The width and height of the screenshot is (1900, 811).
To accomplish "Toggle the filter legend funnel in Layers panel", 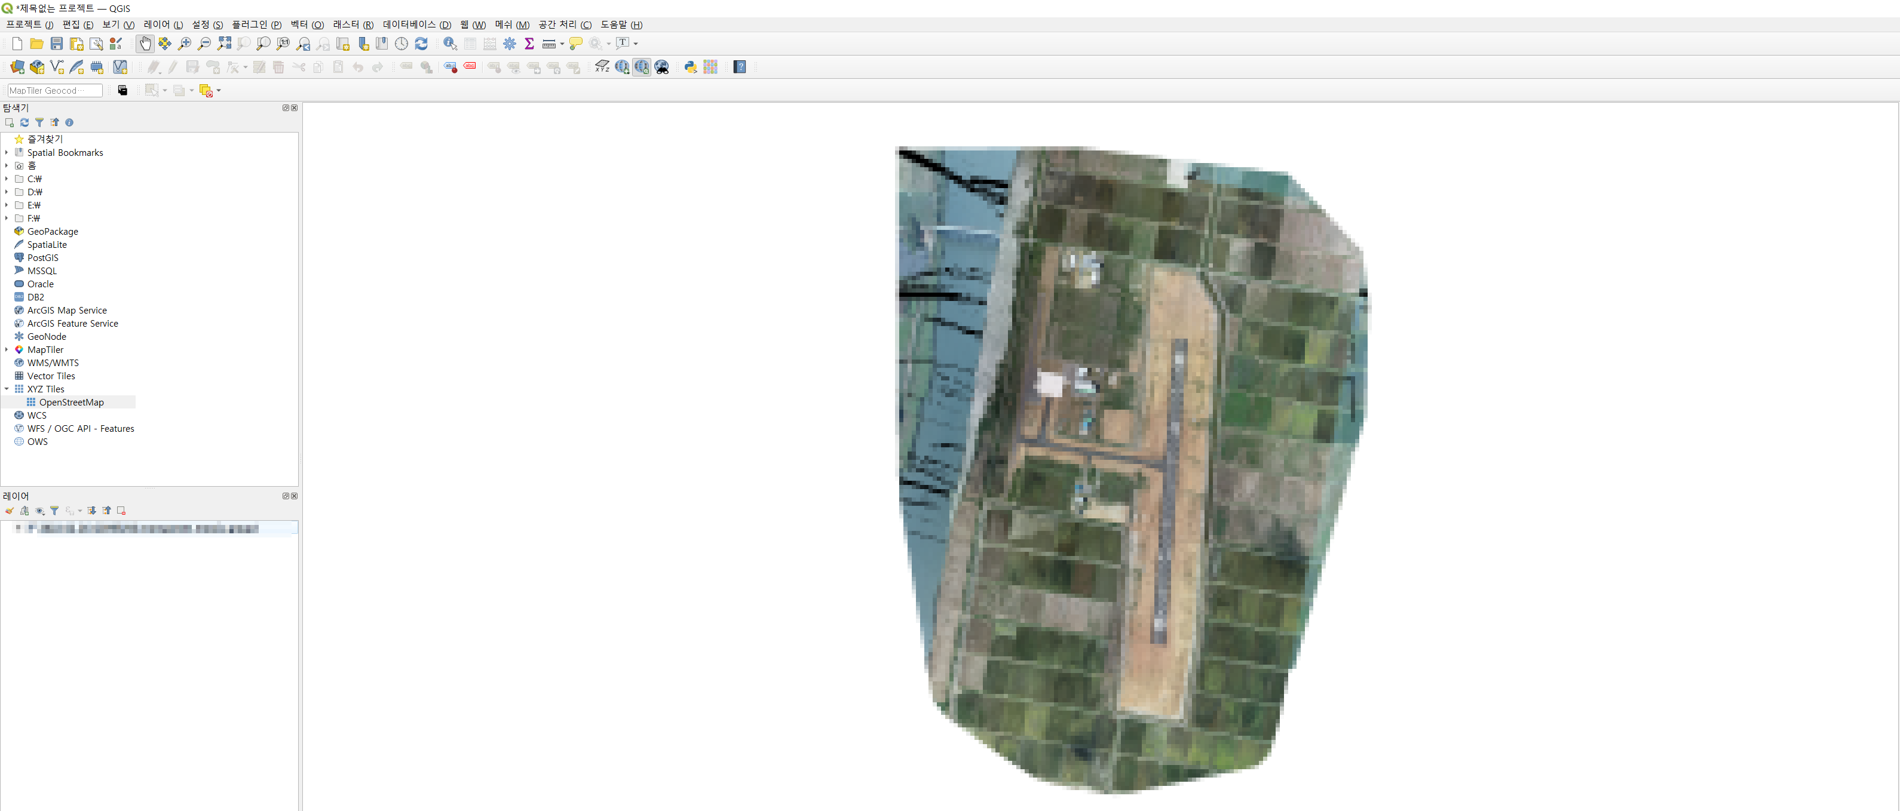I will (54, 510).
